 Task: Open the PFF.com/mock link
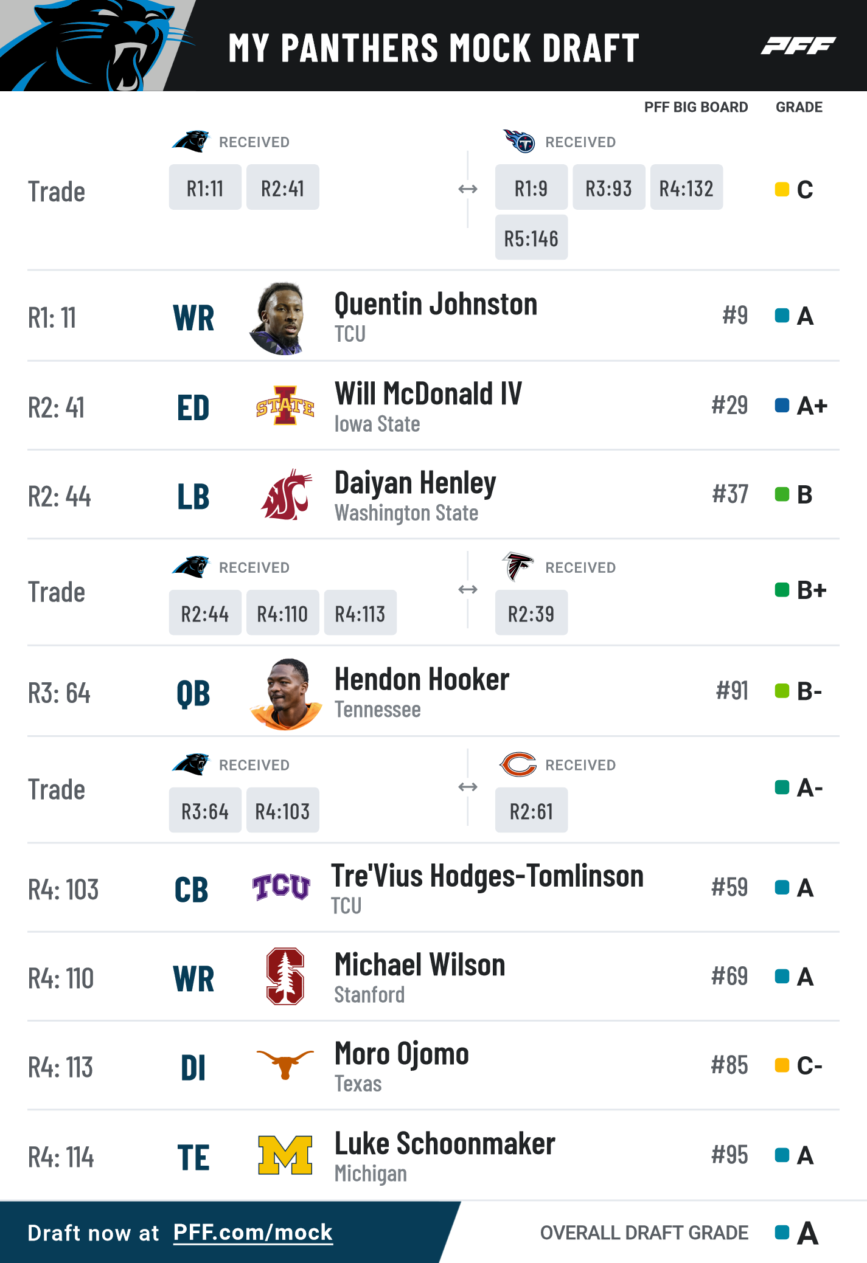coord(253,1233)
